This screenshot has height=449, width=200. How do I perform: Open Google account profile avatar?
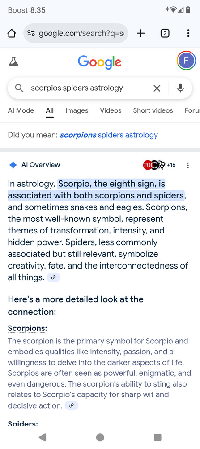click(186, 61)
